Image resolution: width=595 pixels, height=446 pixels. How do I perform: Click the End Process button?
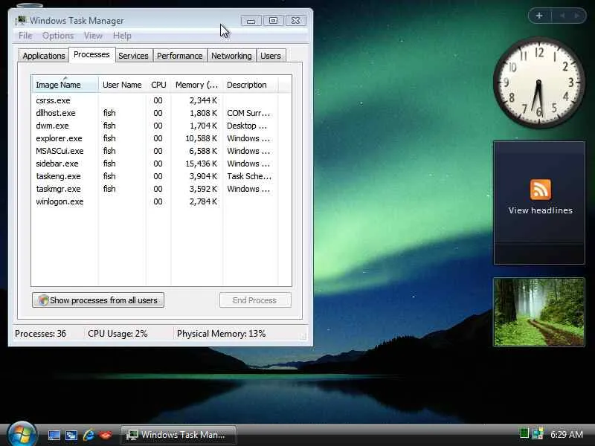254,300
